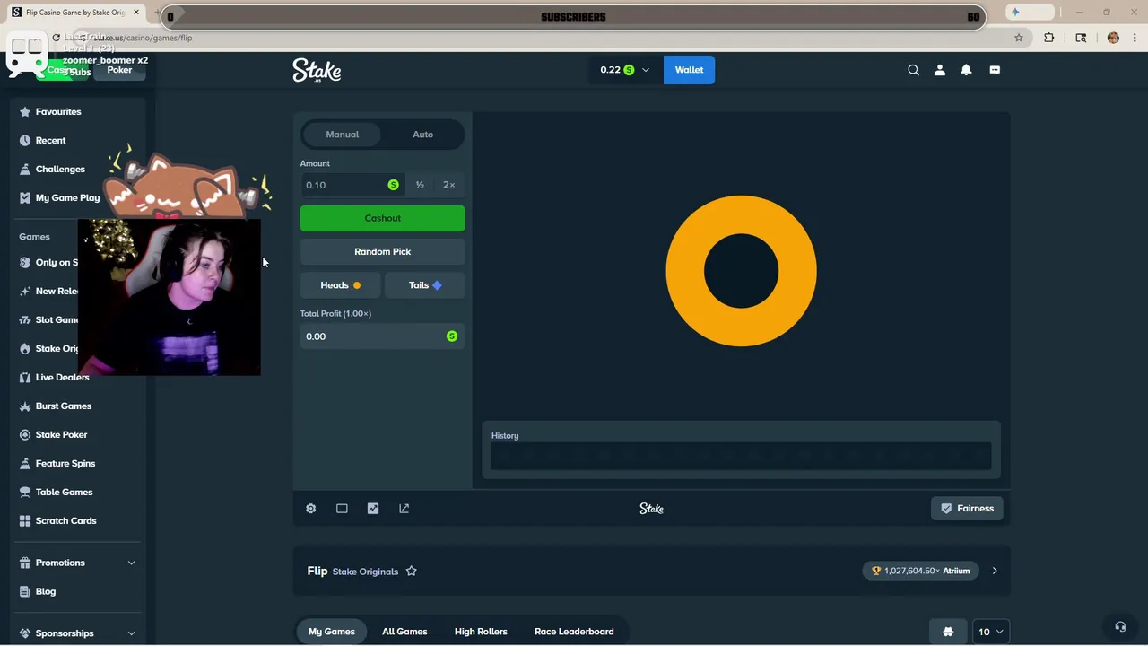Expand Flip game details chevron

994,571
